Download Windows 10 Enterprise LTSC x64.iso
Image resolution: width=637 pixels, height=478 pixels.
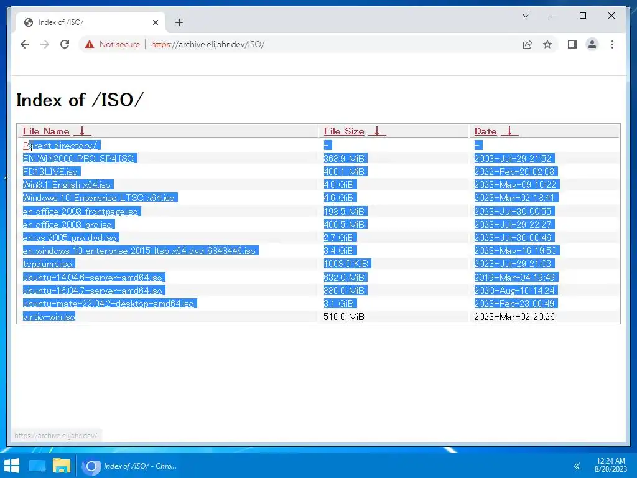tap(99, 198)
